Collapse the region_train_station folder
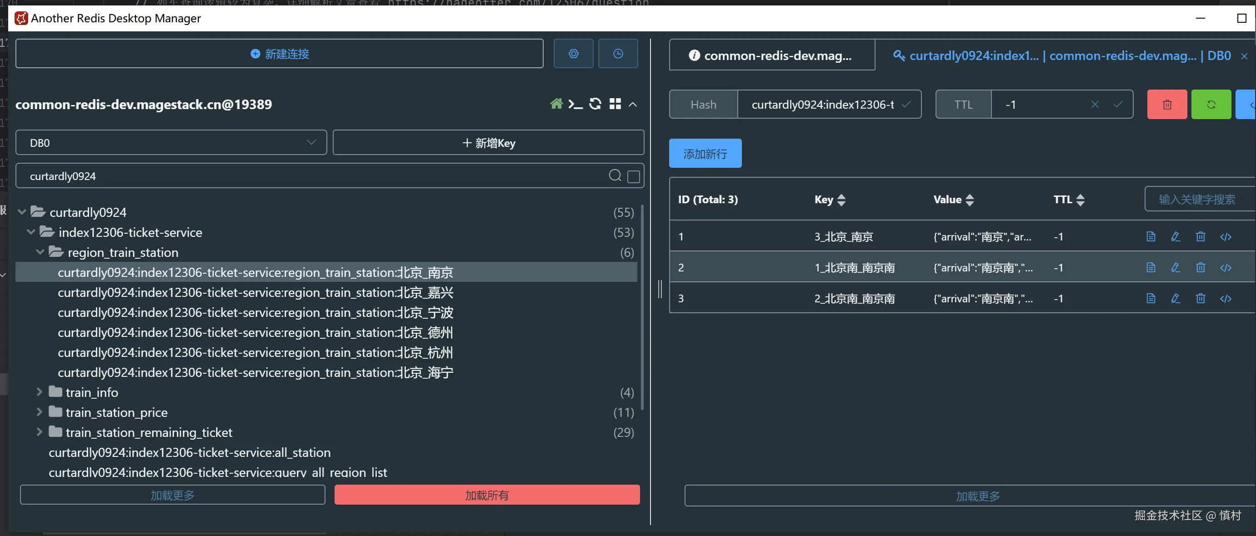This screenshot has width=1256, height=536. [40, 252]
